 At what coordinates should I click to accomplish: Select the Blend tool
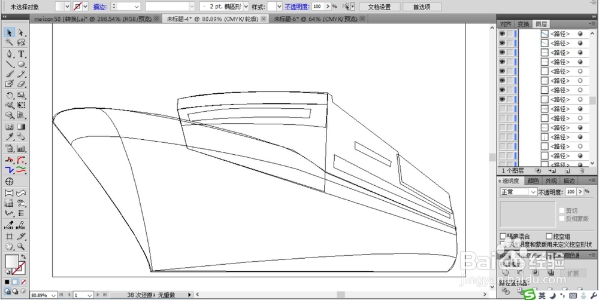[x=22, y=136]
